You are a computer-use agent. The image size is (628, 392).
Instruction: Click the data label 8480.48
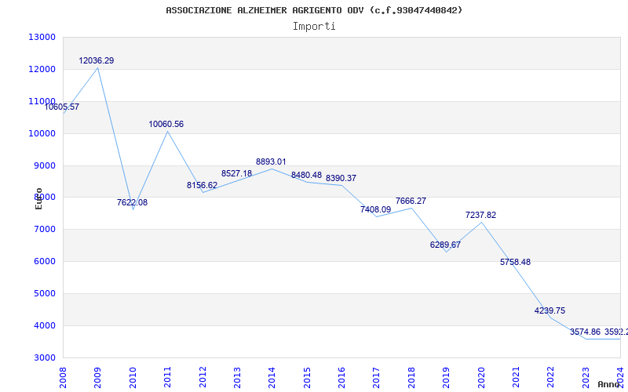coord(306,175)
